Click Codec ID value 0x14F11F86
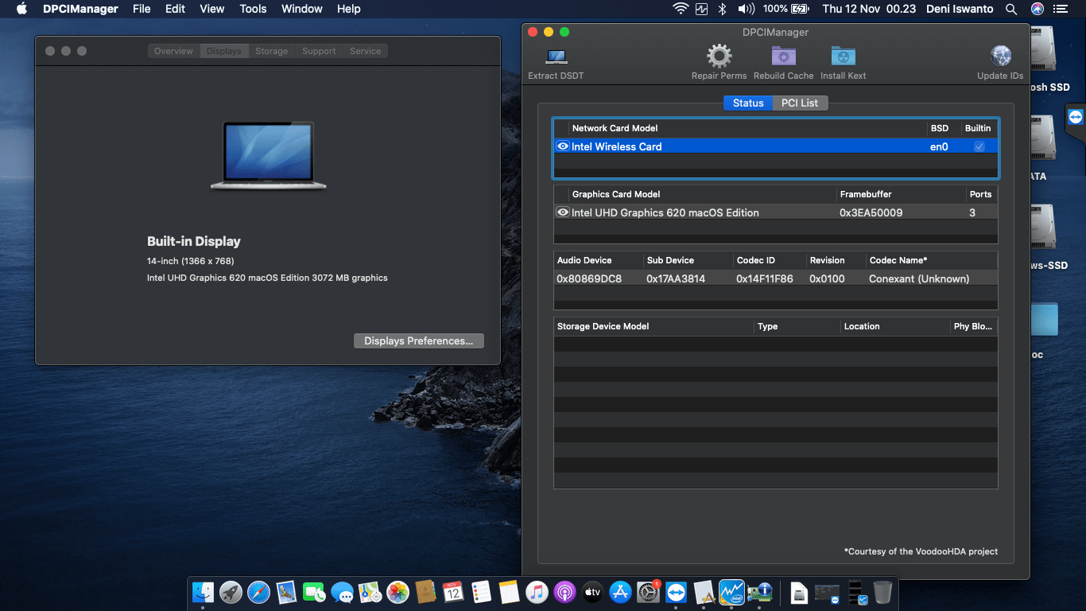 click(x=765, y=278)
